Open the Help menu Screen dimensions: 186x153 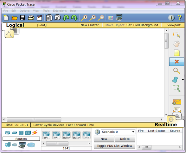coord(73,11)
